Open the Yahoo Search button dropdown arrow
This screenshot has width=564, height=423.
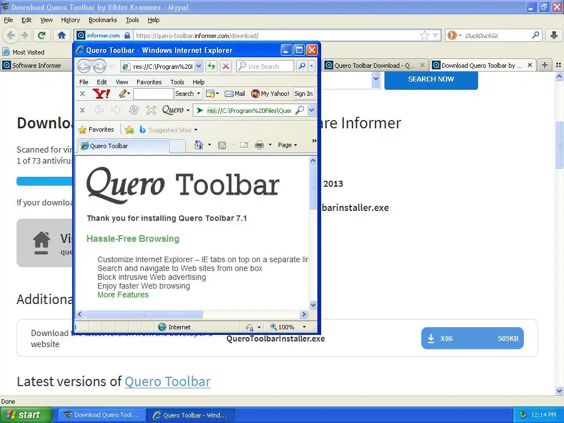tap(198, 94)
